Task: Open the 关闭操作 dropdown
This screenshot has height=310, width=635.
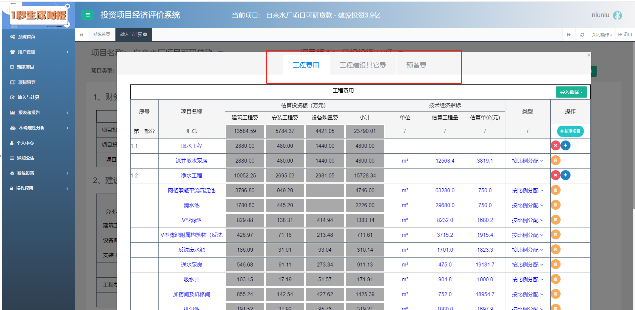Action: click(602, 34)
